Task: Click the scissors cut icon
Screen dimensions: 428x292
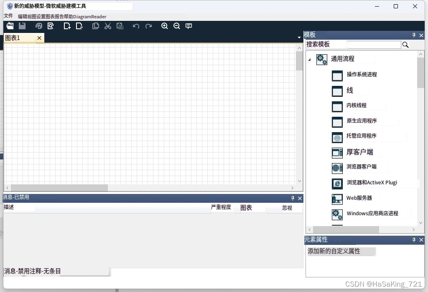Action: click(x=108, y=26)
